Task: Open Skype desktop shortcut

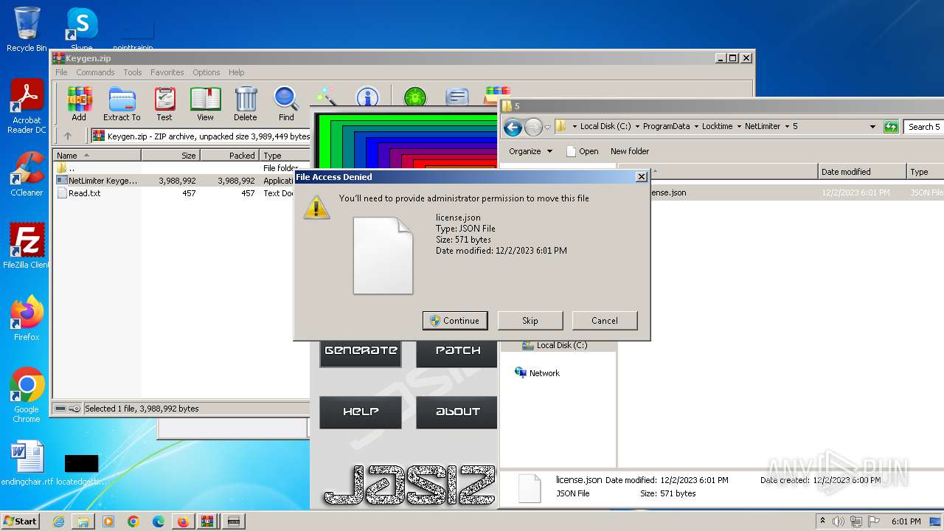Action: (x=81, y=29)
